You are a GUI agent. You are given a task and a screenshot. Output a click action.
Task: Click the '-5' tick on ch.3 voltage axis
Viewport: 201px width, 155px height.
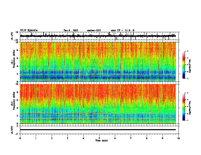coord(17,134)
